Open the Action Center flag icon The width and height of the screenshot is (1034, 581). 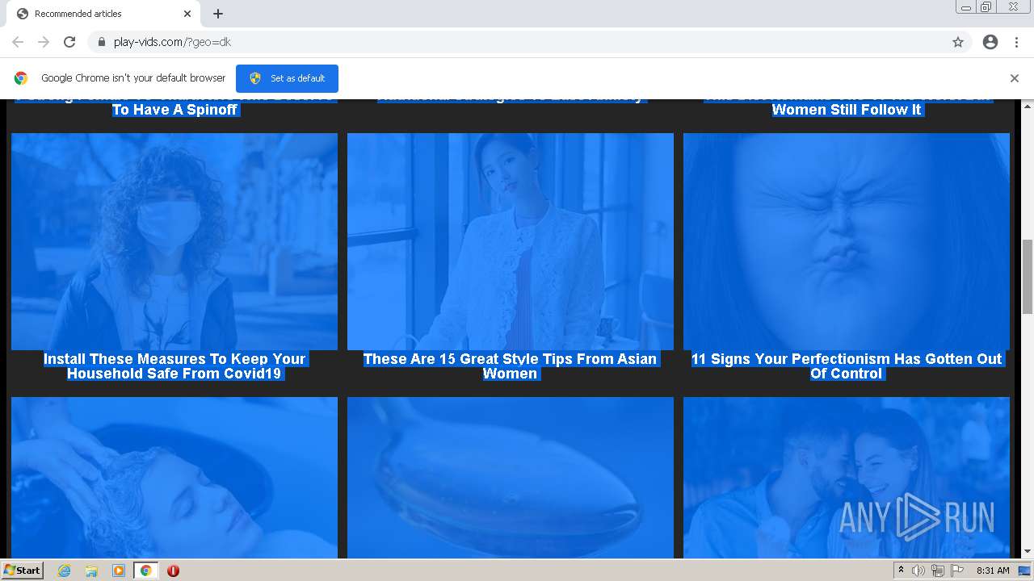[x=957, y=571]
